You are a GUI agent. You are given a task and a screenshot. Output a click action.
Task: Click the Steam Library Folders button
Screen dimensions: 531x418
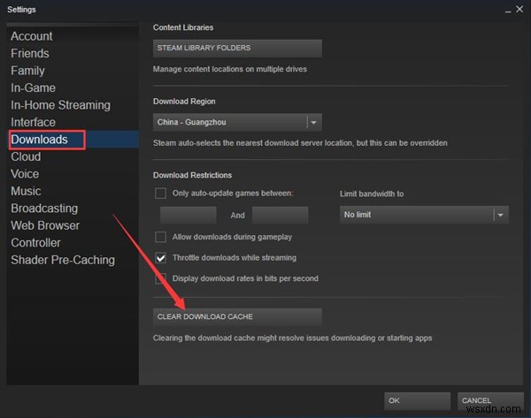[x=237, y=48]
